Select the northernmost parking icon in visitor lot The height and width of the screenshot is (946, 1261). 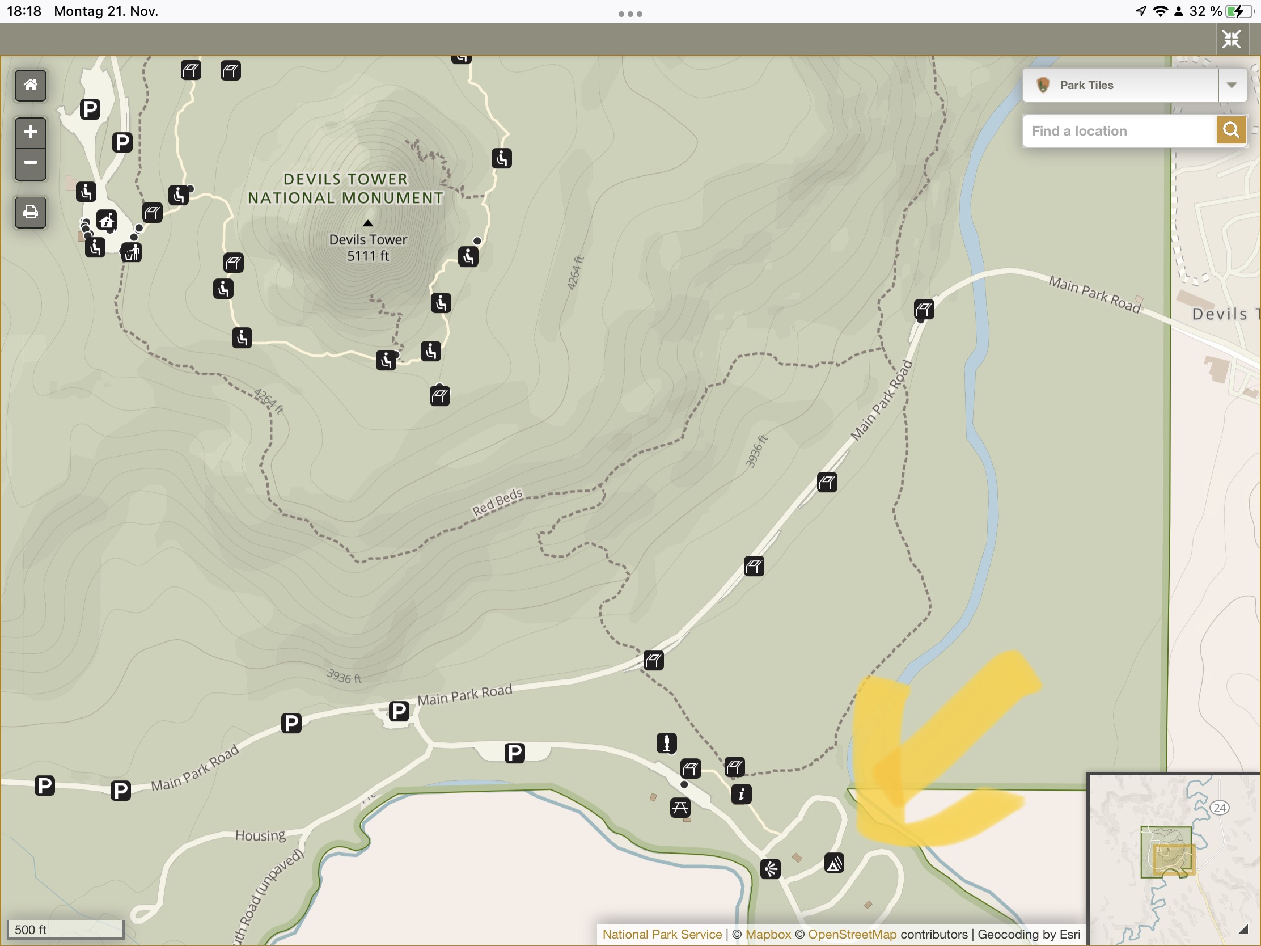click(90, 109)
